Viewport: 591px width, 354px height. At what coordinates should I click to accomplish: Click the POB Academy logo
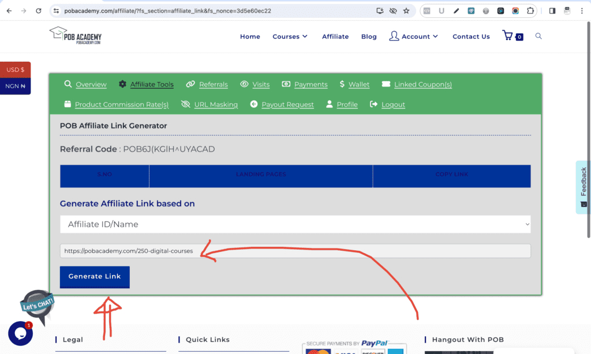pyautogui.click(x=76, y=35)
